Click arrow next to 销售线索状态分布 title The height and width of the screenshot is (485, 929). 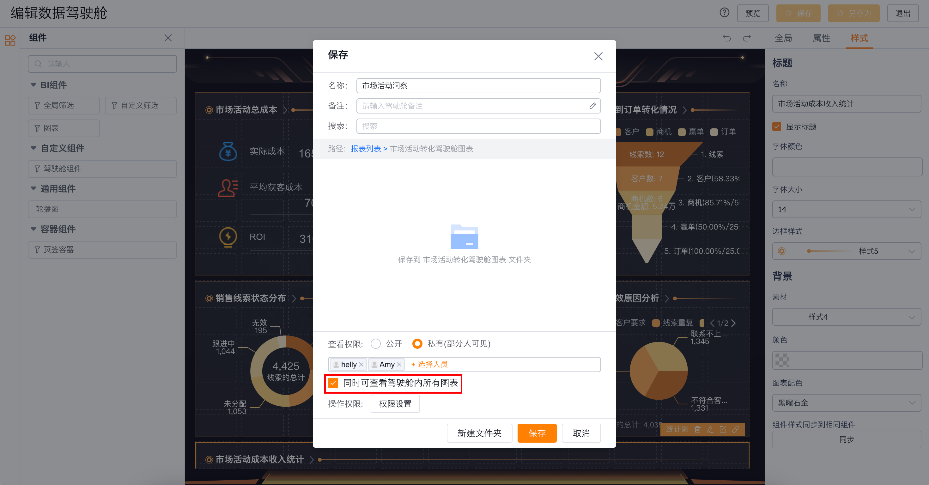coord(294,298)
